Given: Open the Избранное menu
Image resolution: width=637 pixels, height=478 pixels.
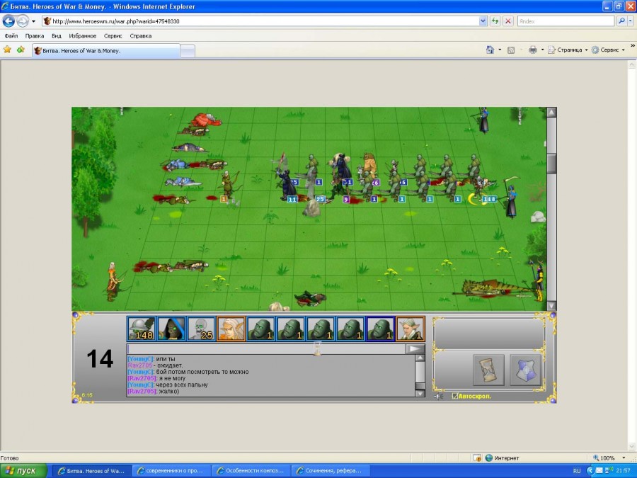Looking at the screenshot, I should pos(83,36).
